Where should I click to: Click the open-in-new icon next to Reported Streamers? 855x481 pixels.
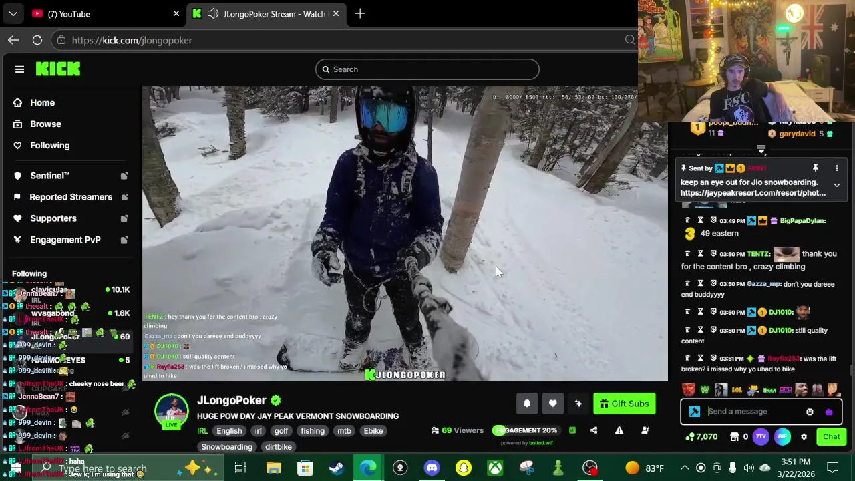(x=124, y=197)
